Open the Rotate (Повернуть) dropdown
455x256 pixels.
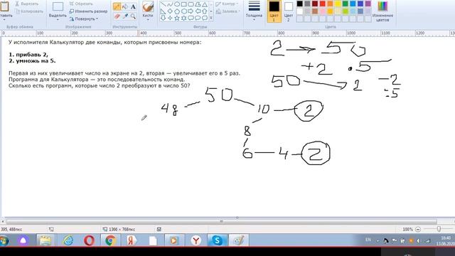[84, 19]
